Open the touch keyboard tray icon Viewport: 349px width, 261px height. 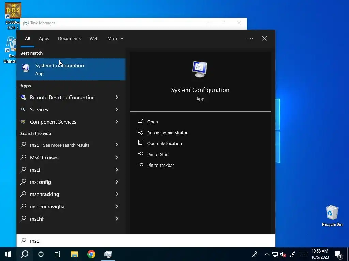pyautogui.click(x=303, y=254)
